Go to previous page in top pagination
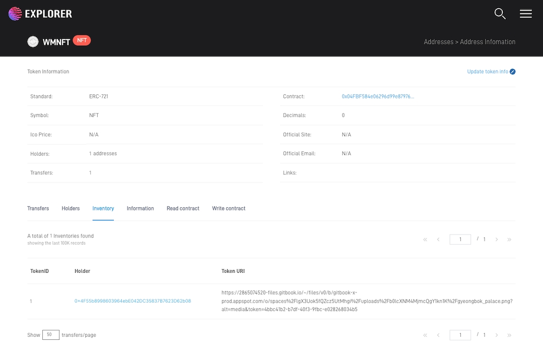Image resolution: width=543 pixels, height=356 pixels. [x=438, y=240]
